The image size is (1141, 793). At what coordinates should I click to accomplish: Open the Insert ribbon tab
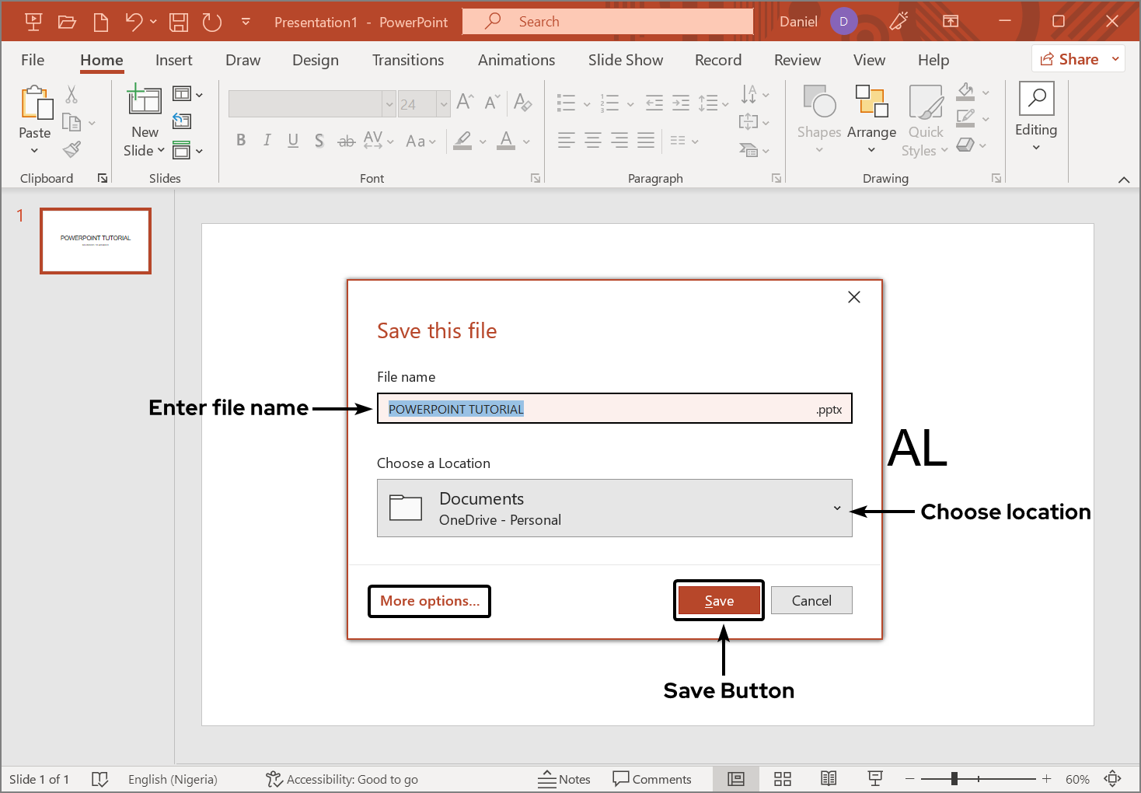[x=173, y=60]
